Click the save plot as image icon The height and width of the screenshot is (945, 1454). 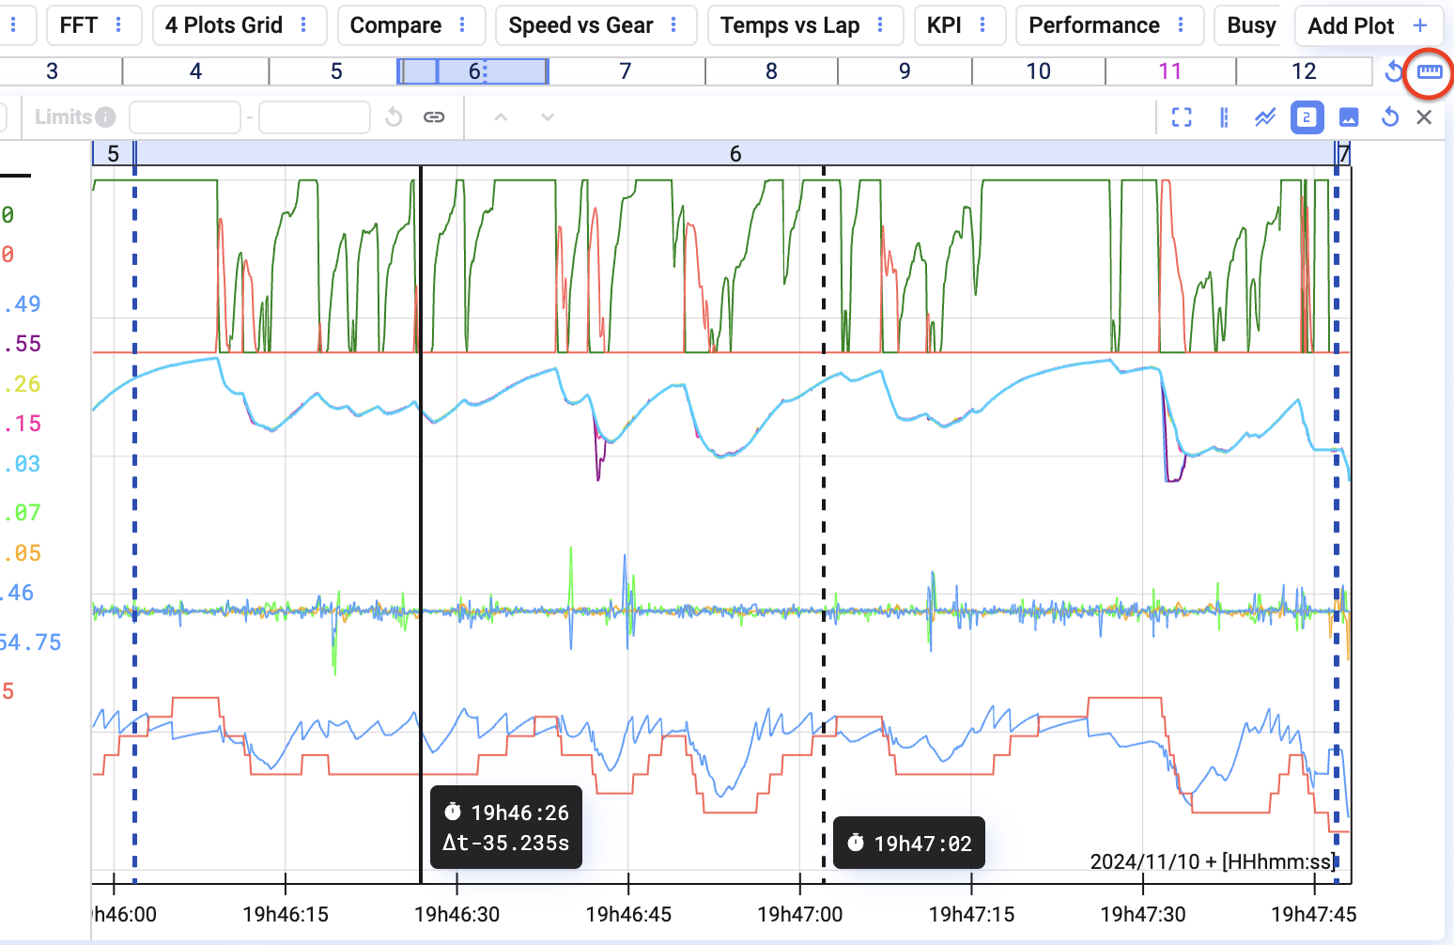coord(1349,117)
